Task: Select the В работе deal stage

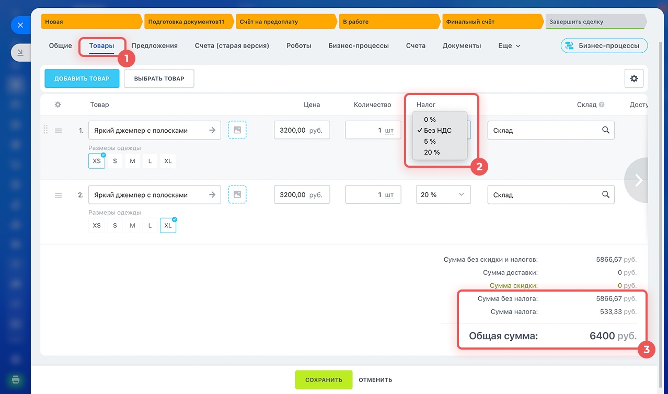Action: click(389, 22)
